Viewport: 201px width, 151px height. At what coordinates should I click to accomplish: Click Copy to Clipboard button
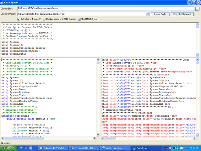[x=182, y=14]
